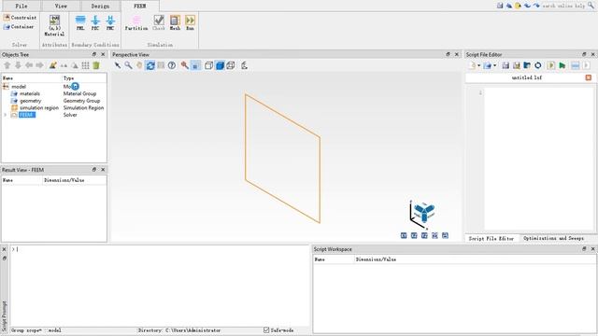Click the array grid icon in Objects Tree

click(x=85, y=65)
